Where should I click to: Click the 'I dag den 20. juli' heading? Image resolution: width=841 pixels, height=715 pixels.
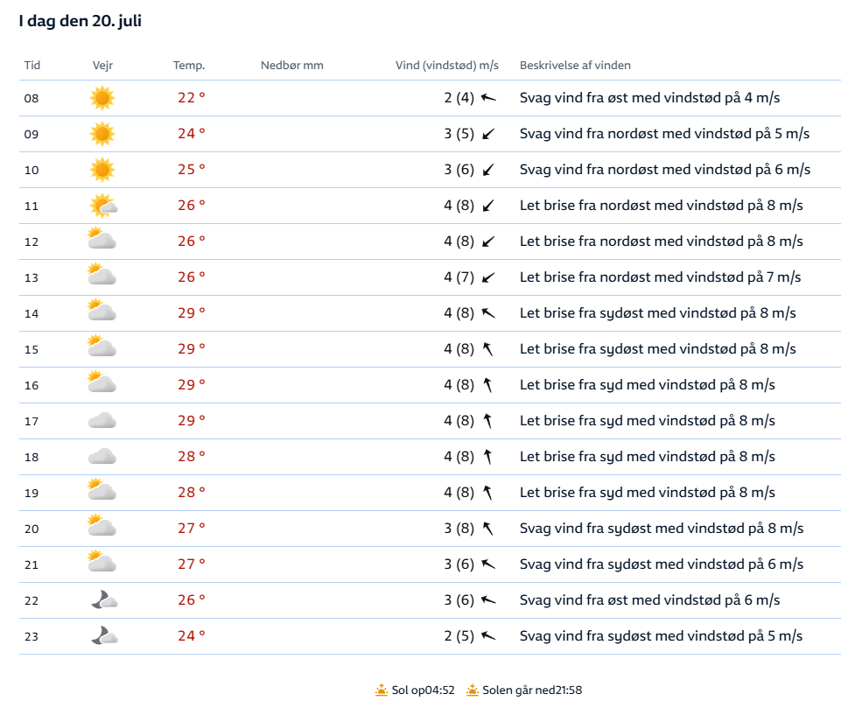point(81,22)
